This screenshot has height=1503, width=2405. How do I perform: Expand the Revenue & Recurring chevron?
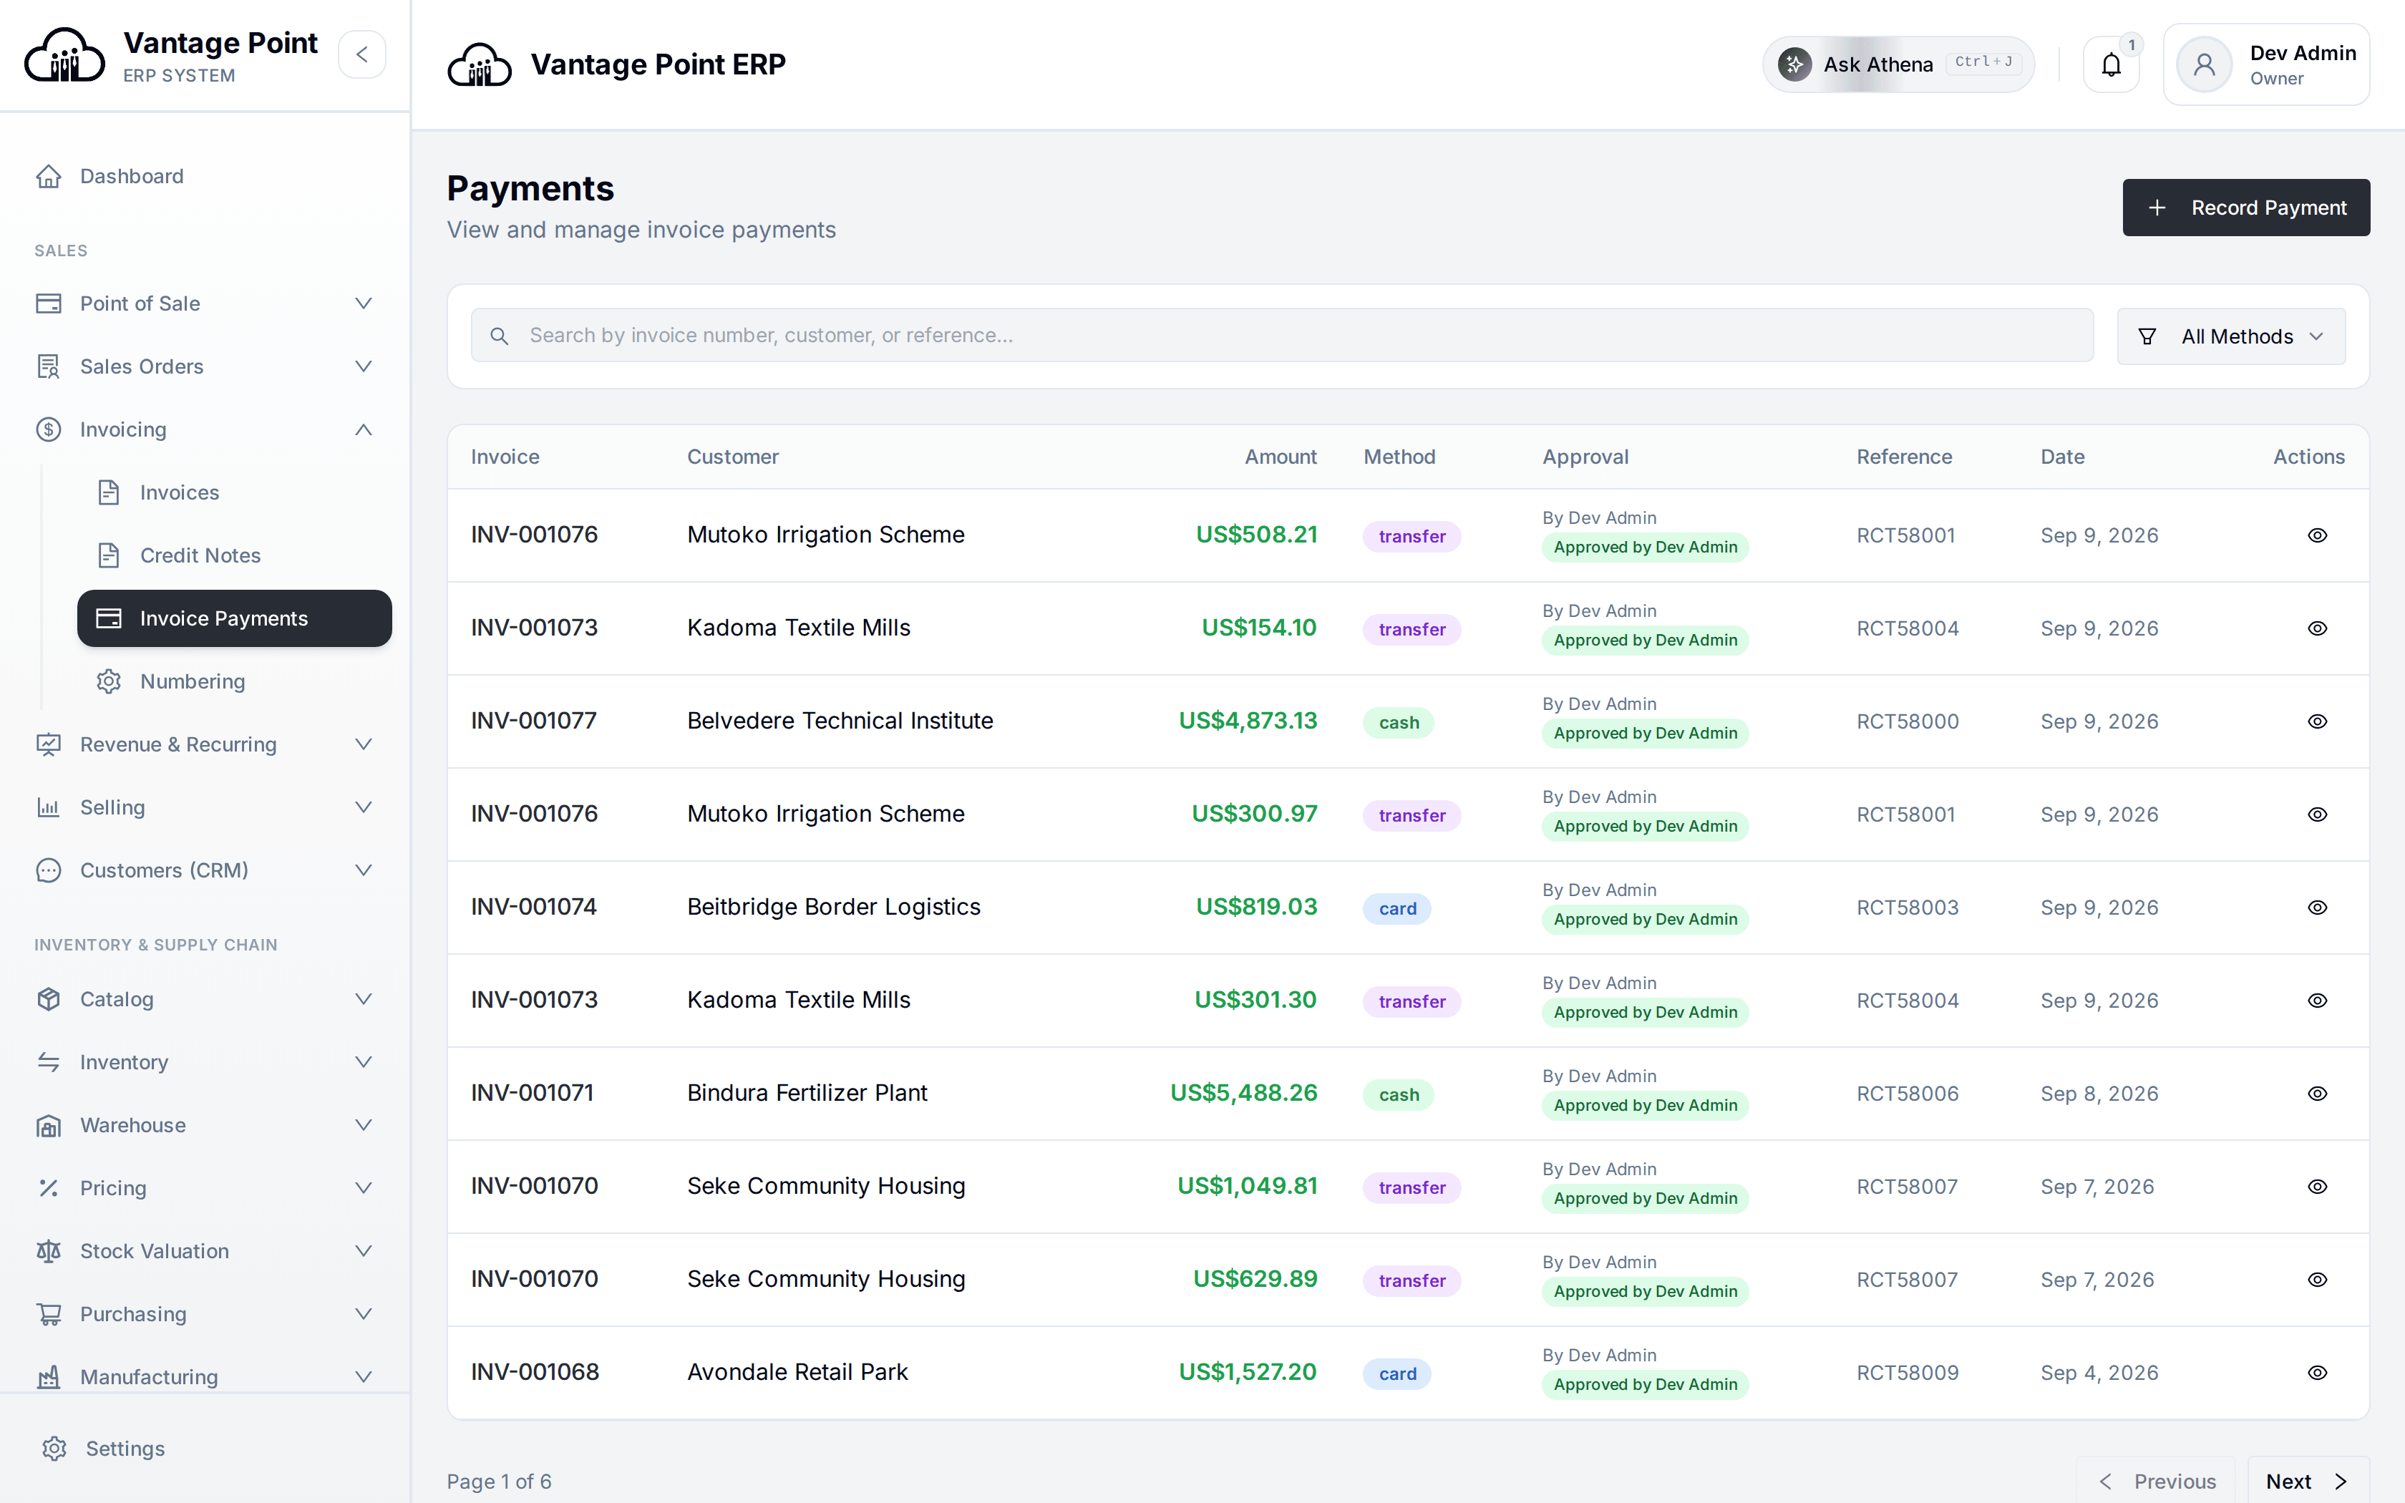pyautogui.click(x=364, y=744)
